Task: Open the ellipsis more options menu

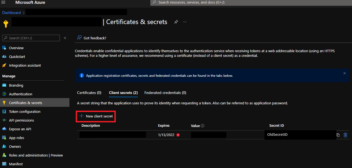Action: (x=185, y=22)
